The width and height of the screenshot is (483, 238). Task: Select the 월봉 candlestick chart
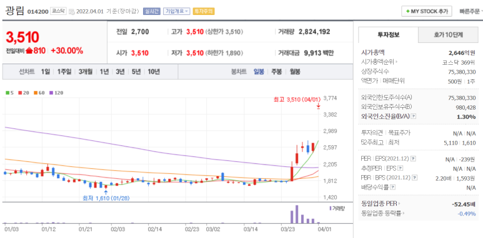(x=295, y=72)
